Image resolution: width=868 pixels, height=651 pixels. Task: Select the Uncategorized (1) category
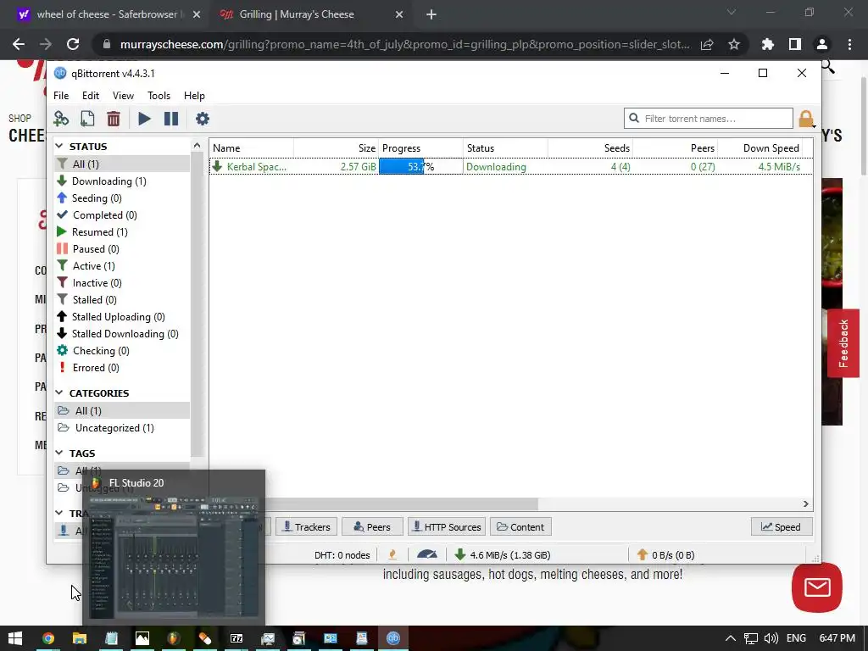coord(122,428)
